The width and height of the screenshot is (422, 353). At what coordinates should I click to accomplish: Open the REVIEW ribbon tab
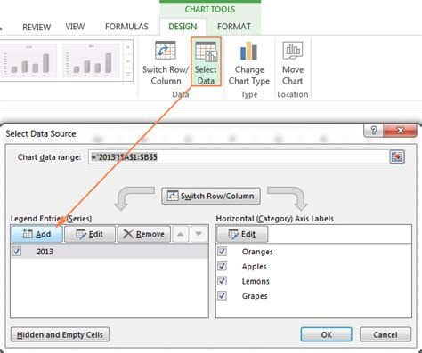point(37,27)
